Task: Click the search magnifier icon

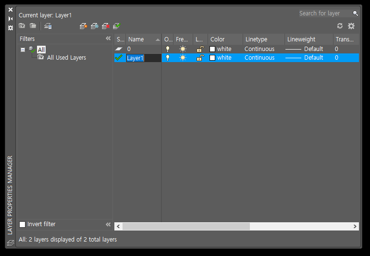Action: (x=356, y=13)
